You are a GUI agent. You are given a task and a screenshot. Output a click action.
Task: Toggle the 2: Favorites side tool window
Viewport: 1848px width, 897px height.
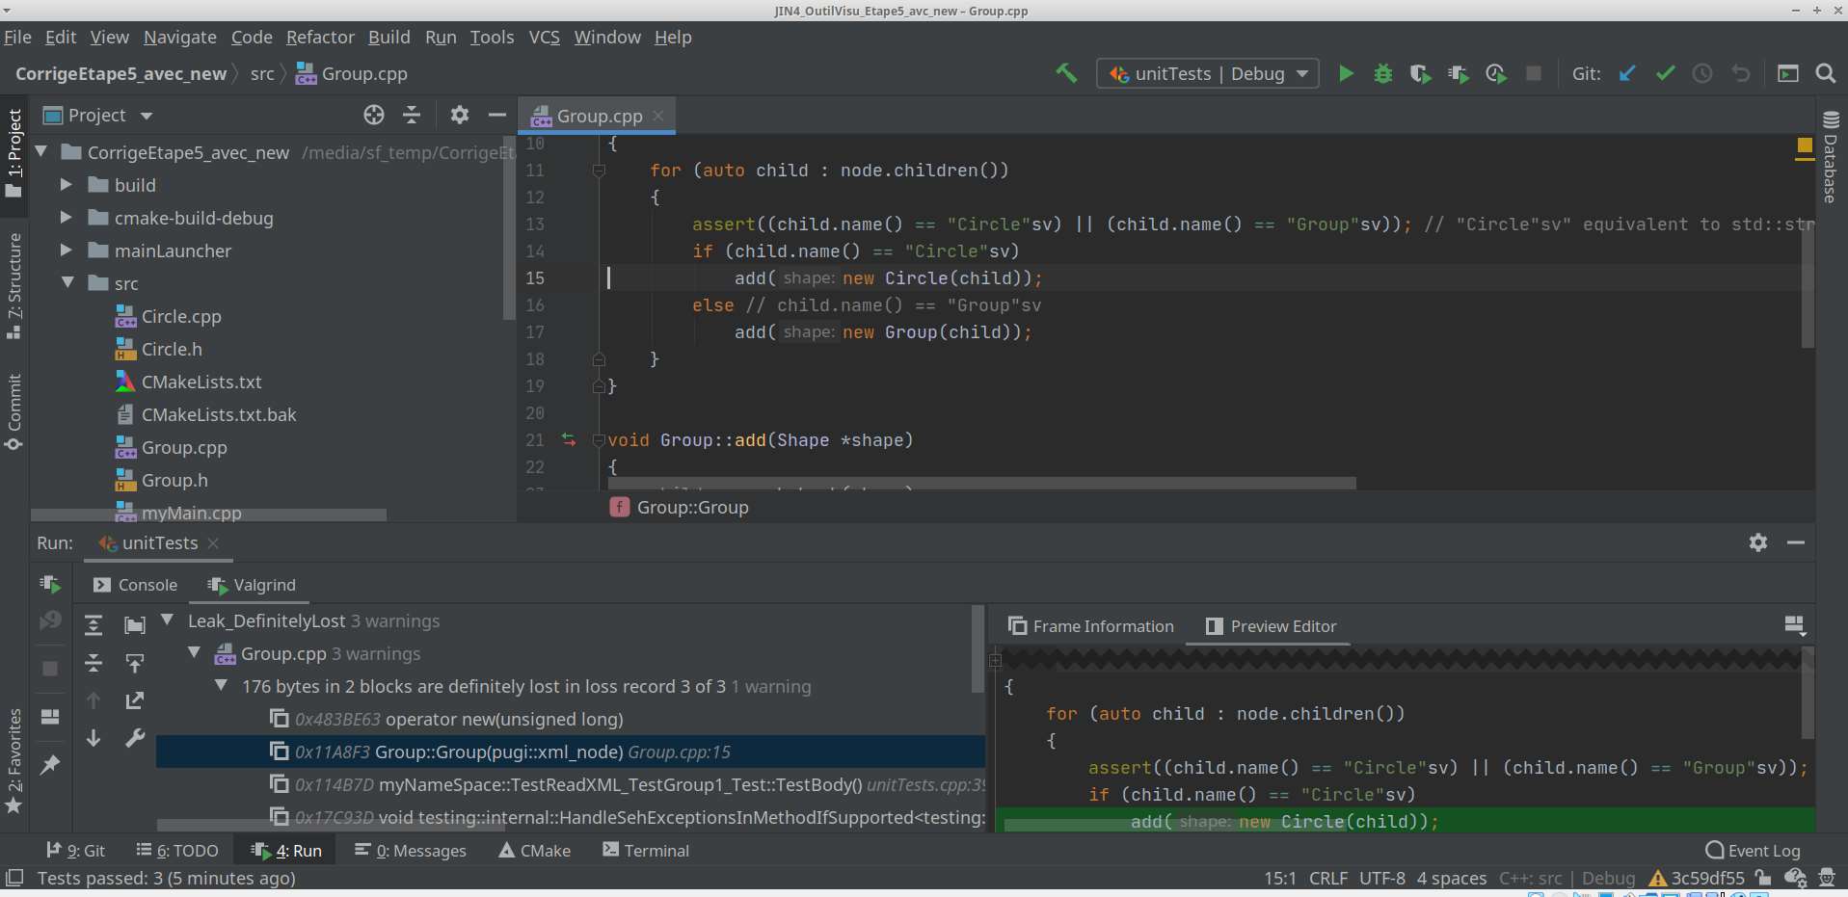click(x=13, y=761)
